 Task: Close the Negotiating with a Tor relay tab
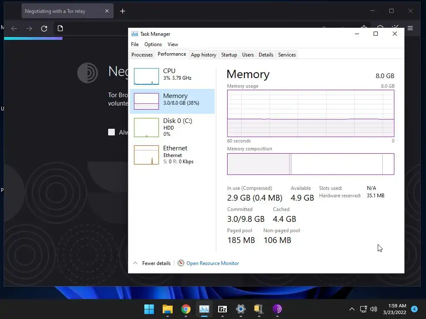tap(107, 11)
